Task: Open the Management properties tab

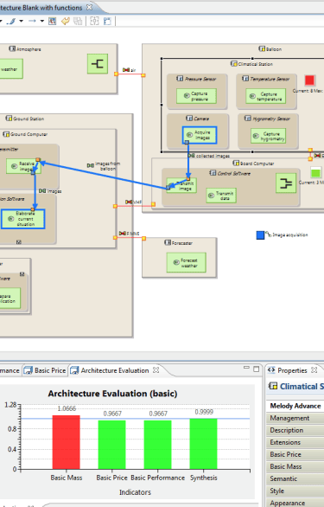Action: [x=295, y=418]
